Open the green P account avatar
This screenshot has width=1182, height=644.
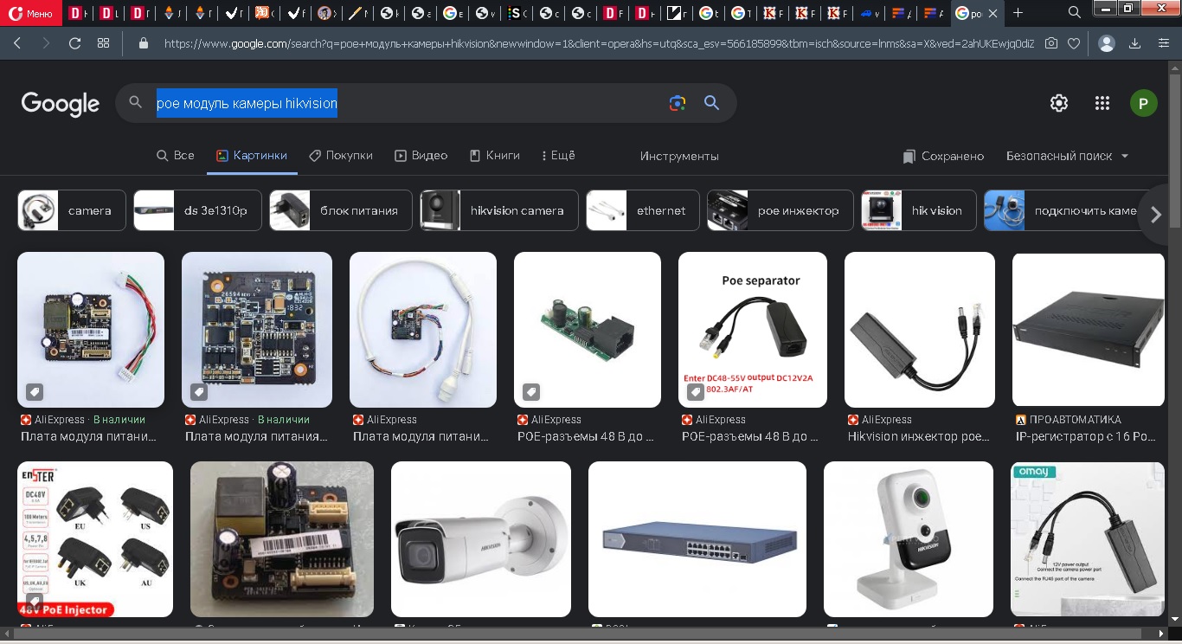click(x=1143, y=104)
